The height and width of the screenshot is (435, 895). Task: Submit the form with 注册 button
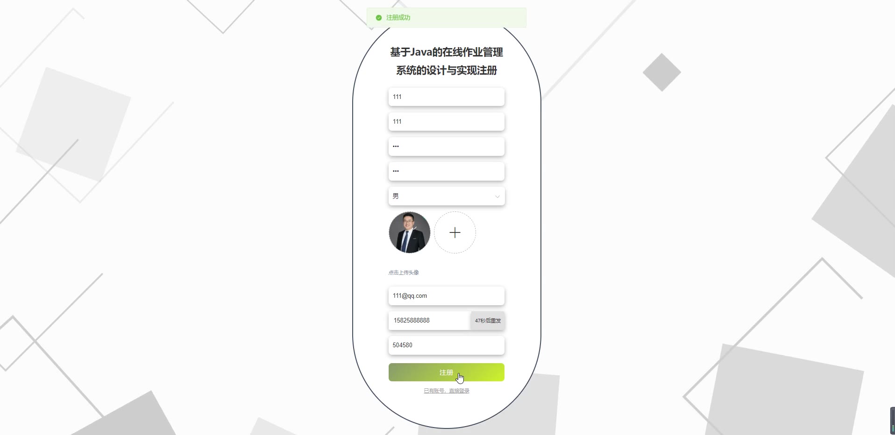447,372
